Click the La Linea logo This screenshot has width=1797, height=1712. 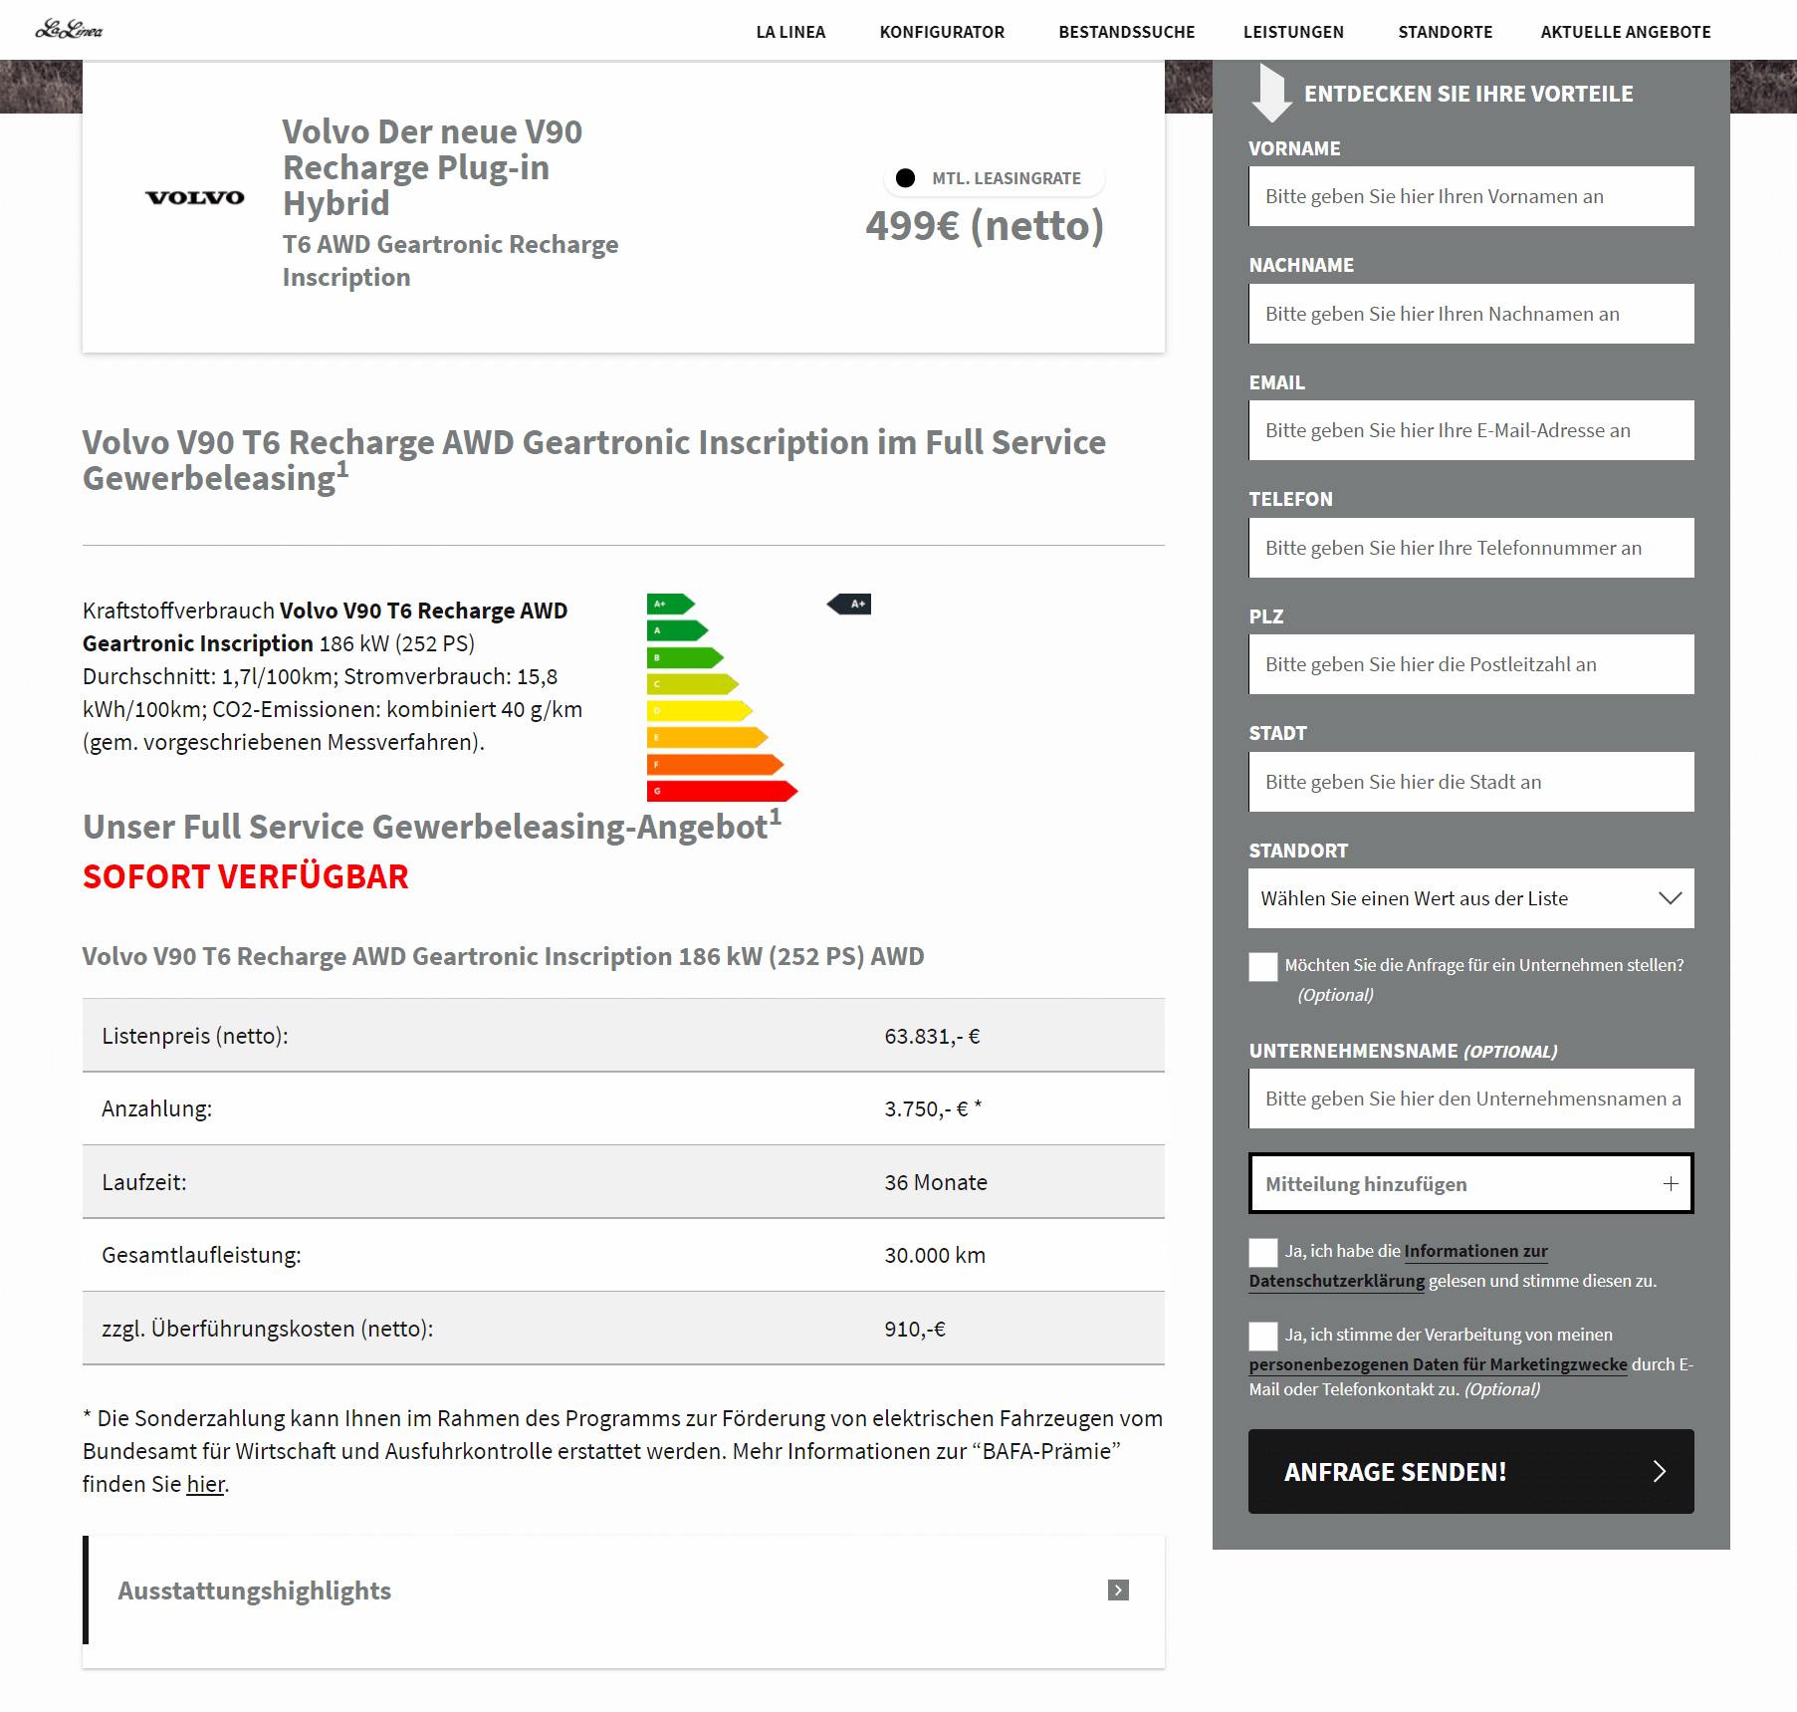pyautogui.click(x=69, y=30)
